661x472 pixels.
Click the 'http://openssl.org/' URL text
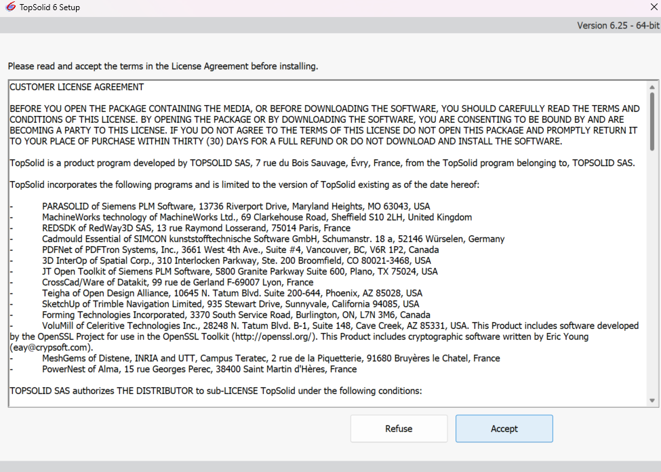(274, 336)
